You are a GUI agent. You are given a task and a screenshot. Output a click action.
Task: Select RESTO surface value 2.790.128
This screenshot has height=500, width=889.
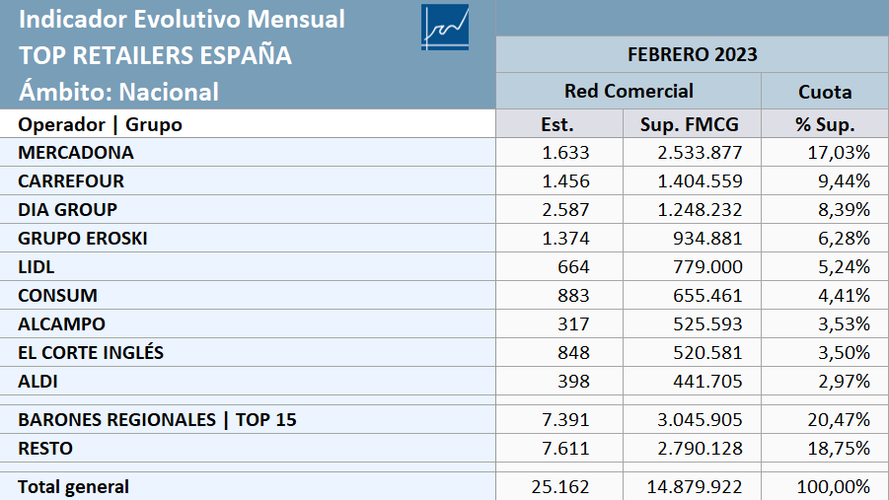point(700,448)
